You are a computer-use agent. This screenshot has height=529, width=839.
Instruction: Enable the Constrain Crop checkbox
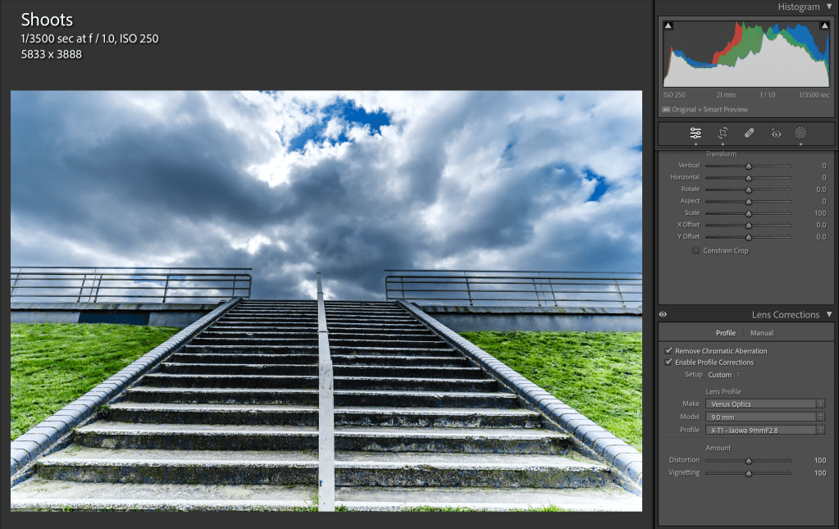696,251
